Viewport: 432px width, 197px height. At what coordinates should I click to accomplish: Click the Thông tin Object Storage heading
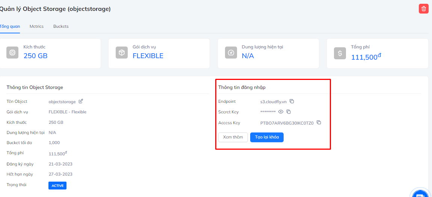pos(35,87)
